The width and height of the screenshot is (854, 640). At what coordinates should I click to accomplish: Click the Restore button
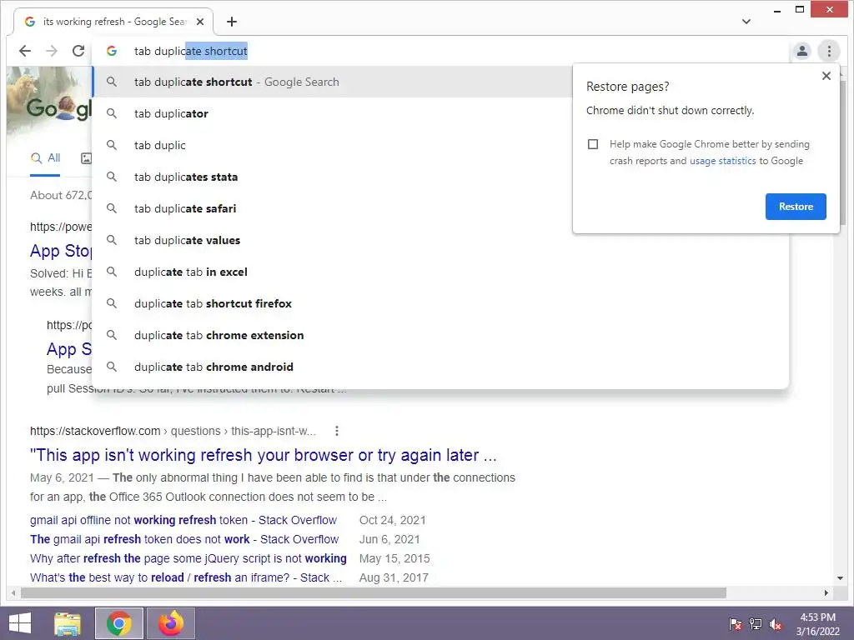click(x=796, y=207)
